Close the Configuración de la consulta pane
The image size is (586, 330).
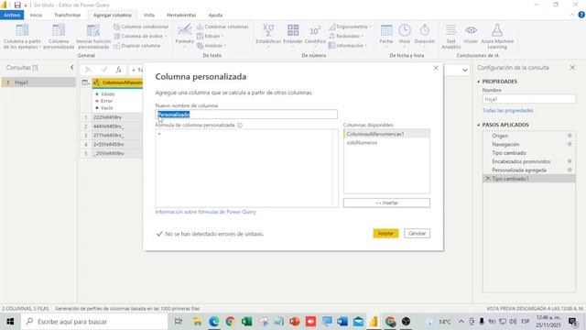572,68
